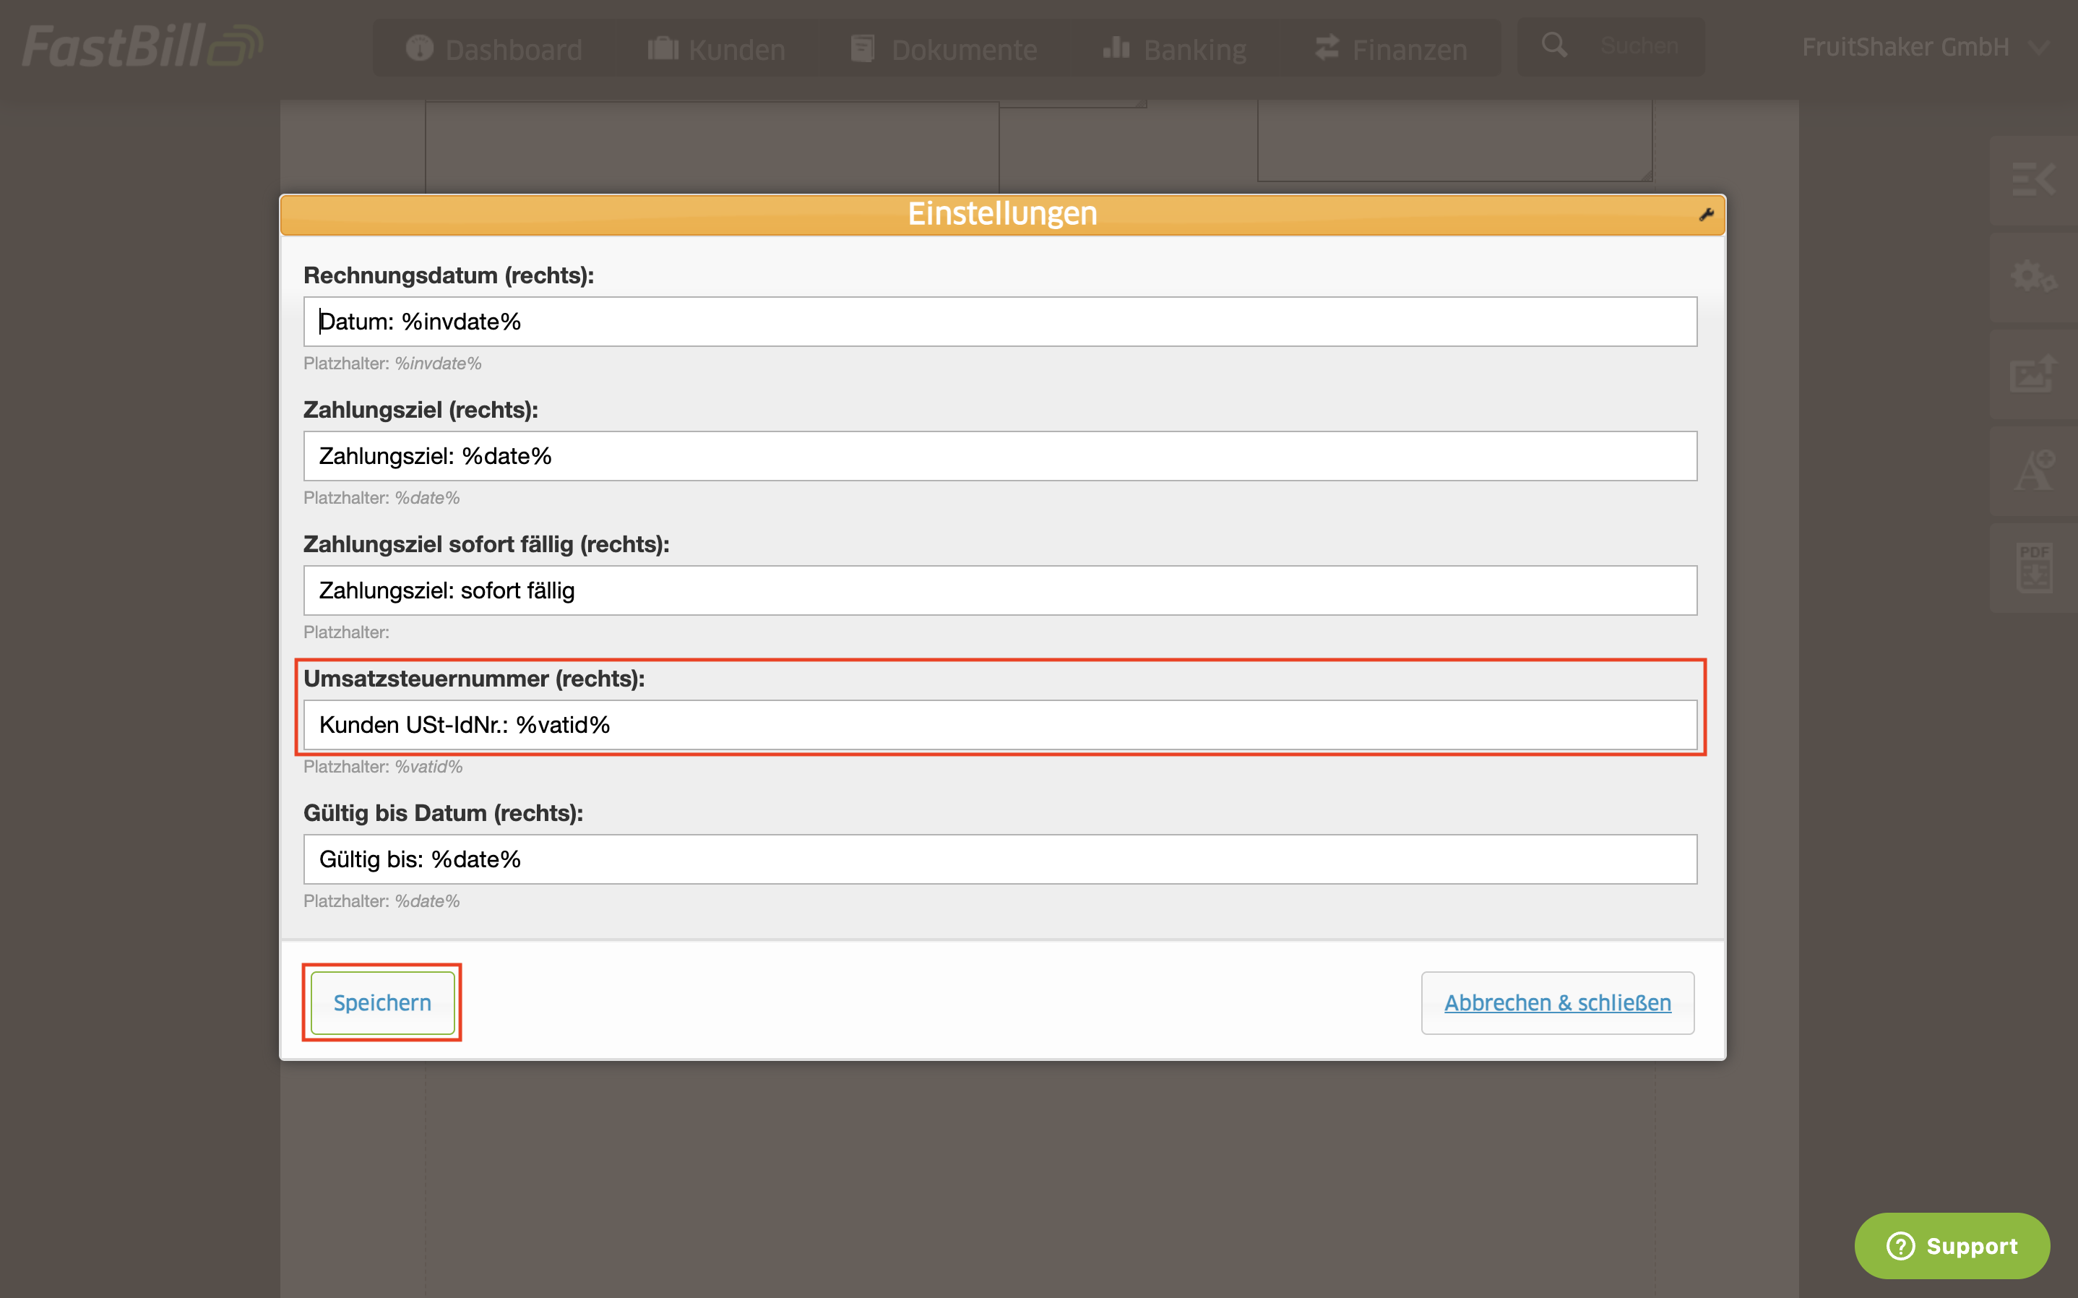Open the Finanzen menu item
The image size is (2078, 1298).
pyautogui.click(x=1391, y=49)
